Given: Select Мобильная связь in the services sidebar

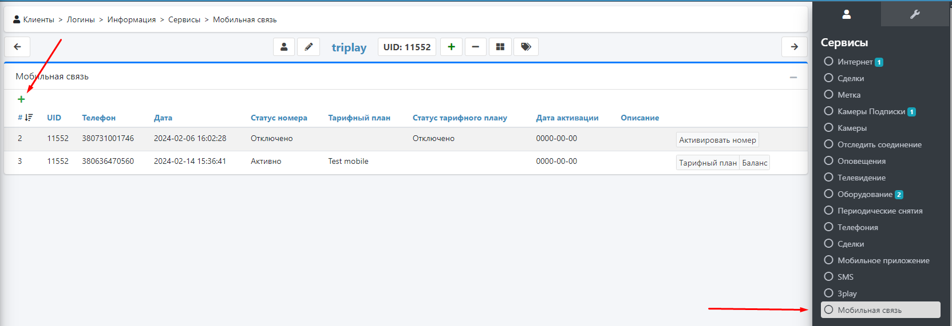Looking at the screenshot, I should (x=882, y=310).
